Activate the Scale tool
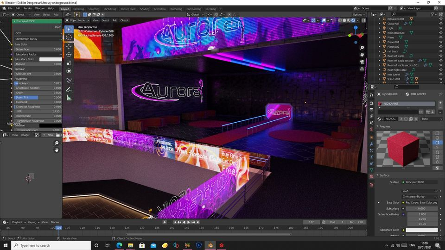The width and height of the screenshot is (445, 250). point(69,62)
